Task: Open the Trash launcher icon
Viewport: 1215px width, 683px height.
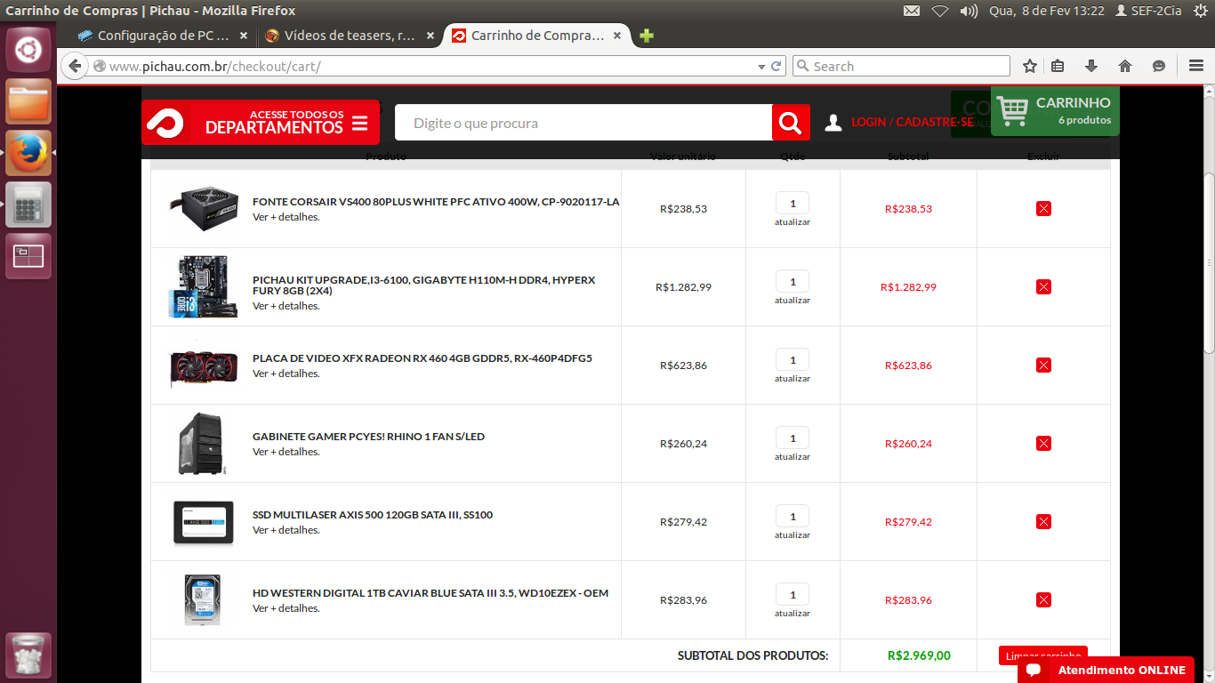Action: click(28, 655)
